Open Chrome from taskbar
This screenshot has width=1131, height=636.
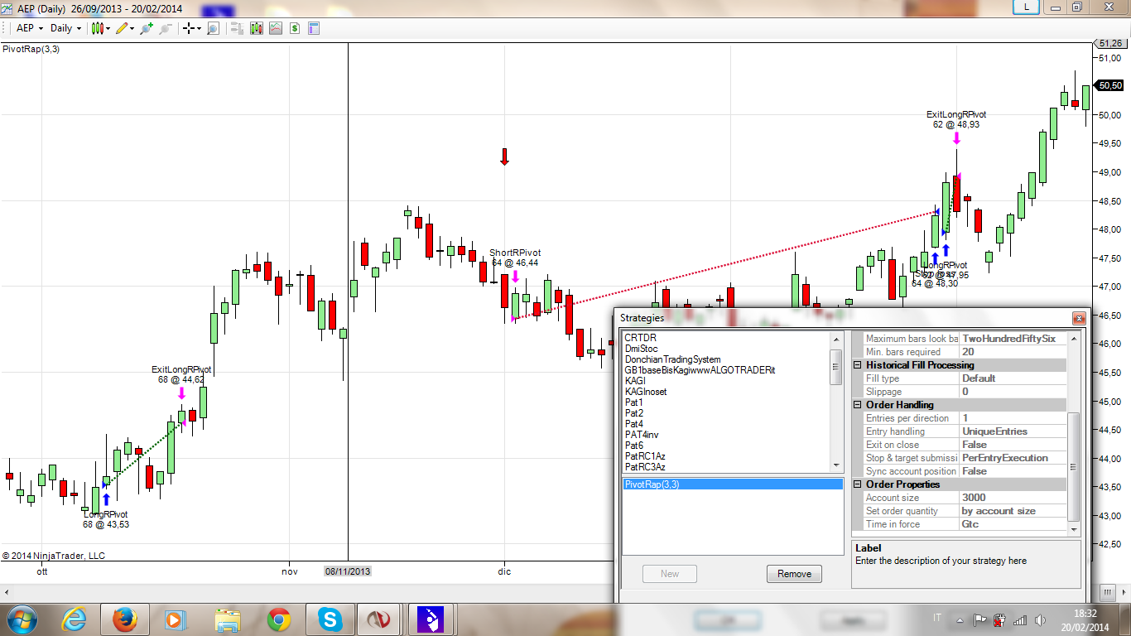[278, 619]
